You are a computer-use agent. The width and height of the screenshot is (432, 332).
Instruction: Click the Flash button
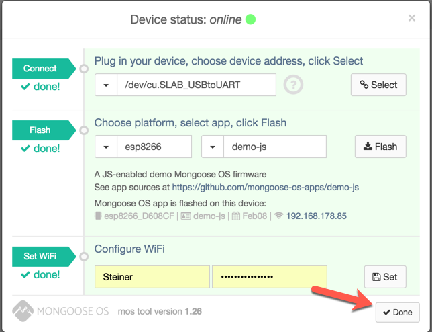pos(380,147)
